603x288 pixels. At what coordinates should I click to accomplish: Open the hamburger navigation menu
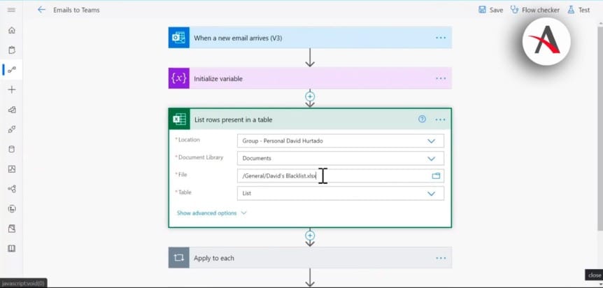coord(11,10)
